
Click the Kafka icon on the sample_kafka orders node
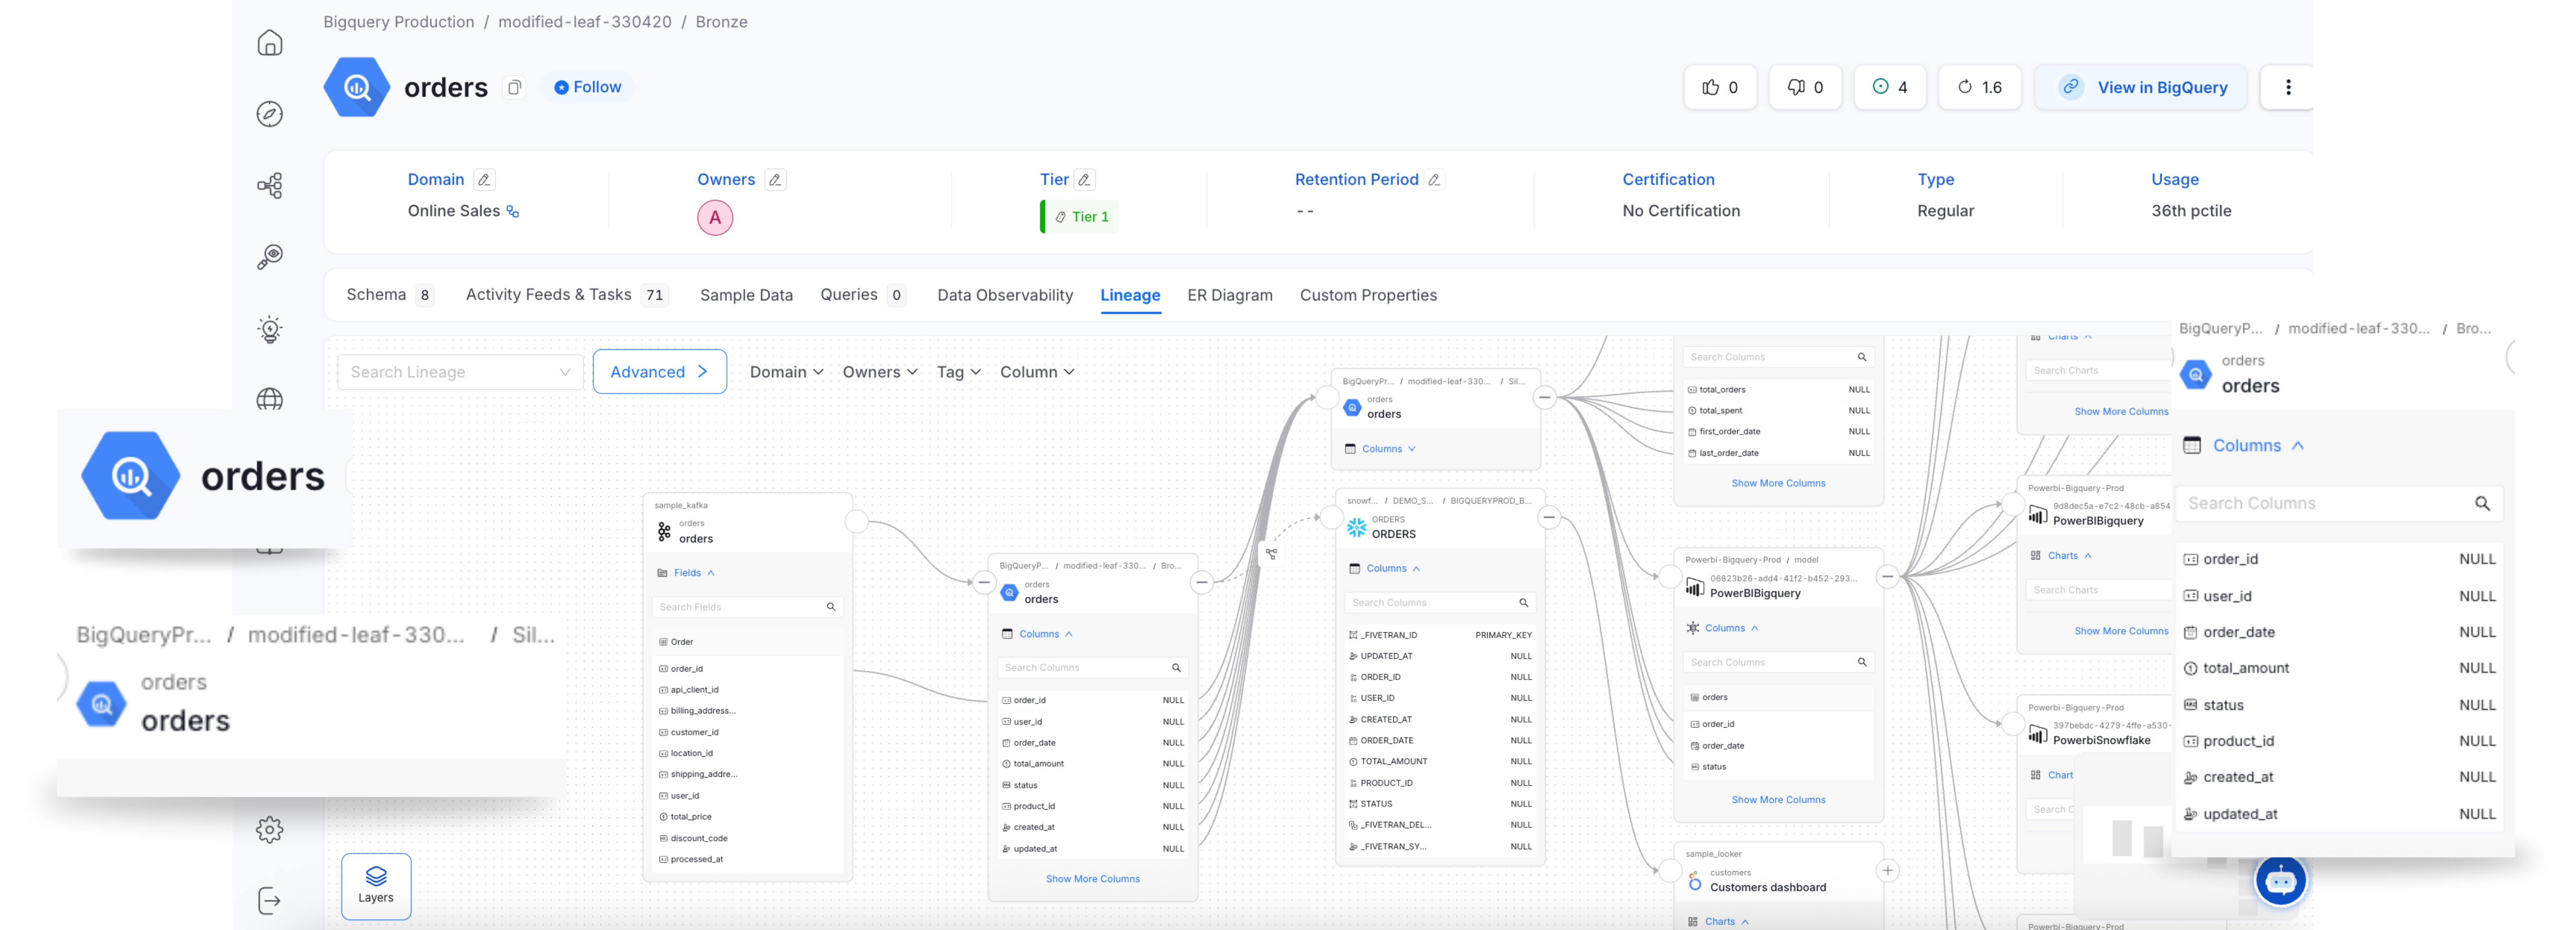click(x=664, y=532)
